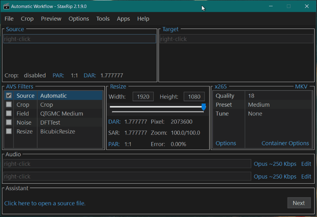Click the Height input field
This screenshot has width=317, height=217.
click(194, 96)
